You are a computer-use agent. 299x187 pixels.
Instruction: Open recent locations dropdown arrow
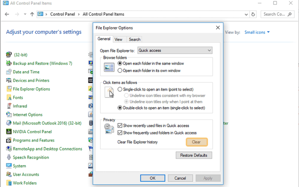25,14
